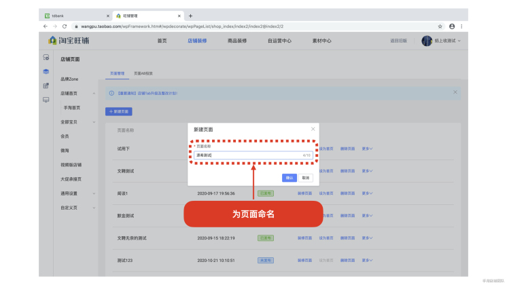The width and height of the screenshot is (507, 285).
Task: Open 微淘 in the side menu
Action: (x=65, y=151)
